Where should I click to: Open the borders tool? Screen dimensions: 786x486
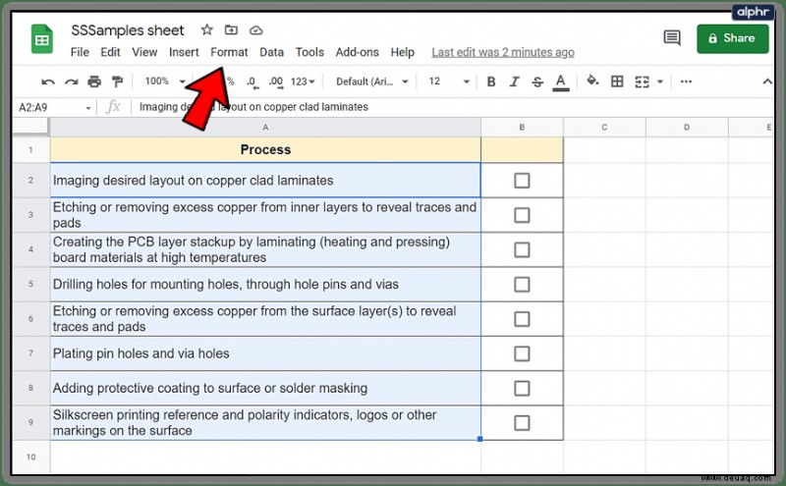tap(617, 81)
